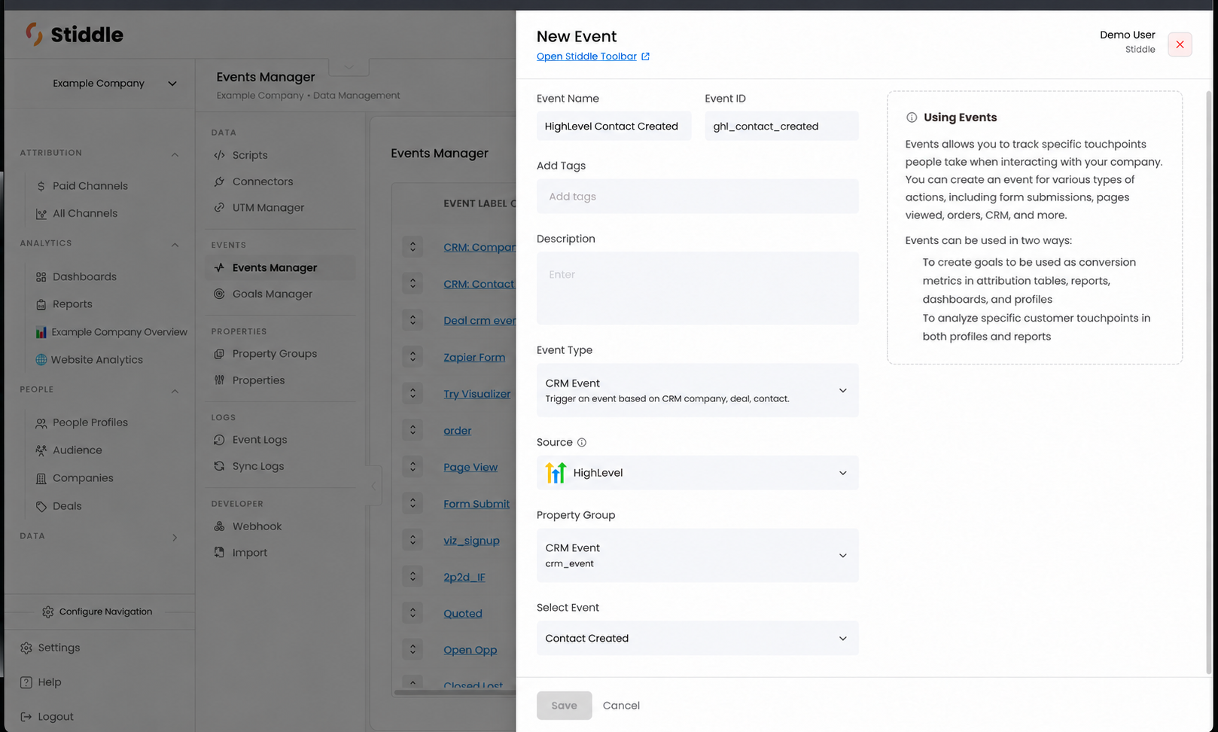Click the Event Name input field

pos(614,126)
